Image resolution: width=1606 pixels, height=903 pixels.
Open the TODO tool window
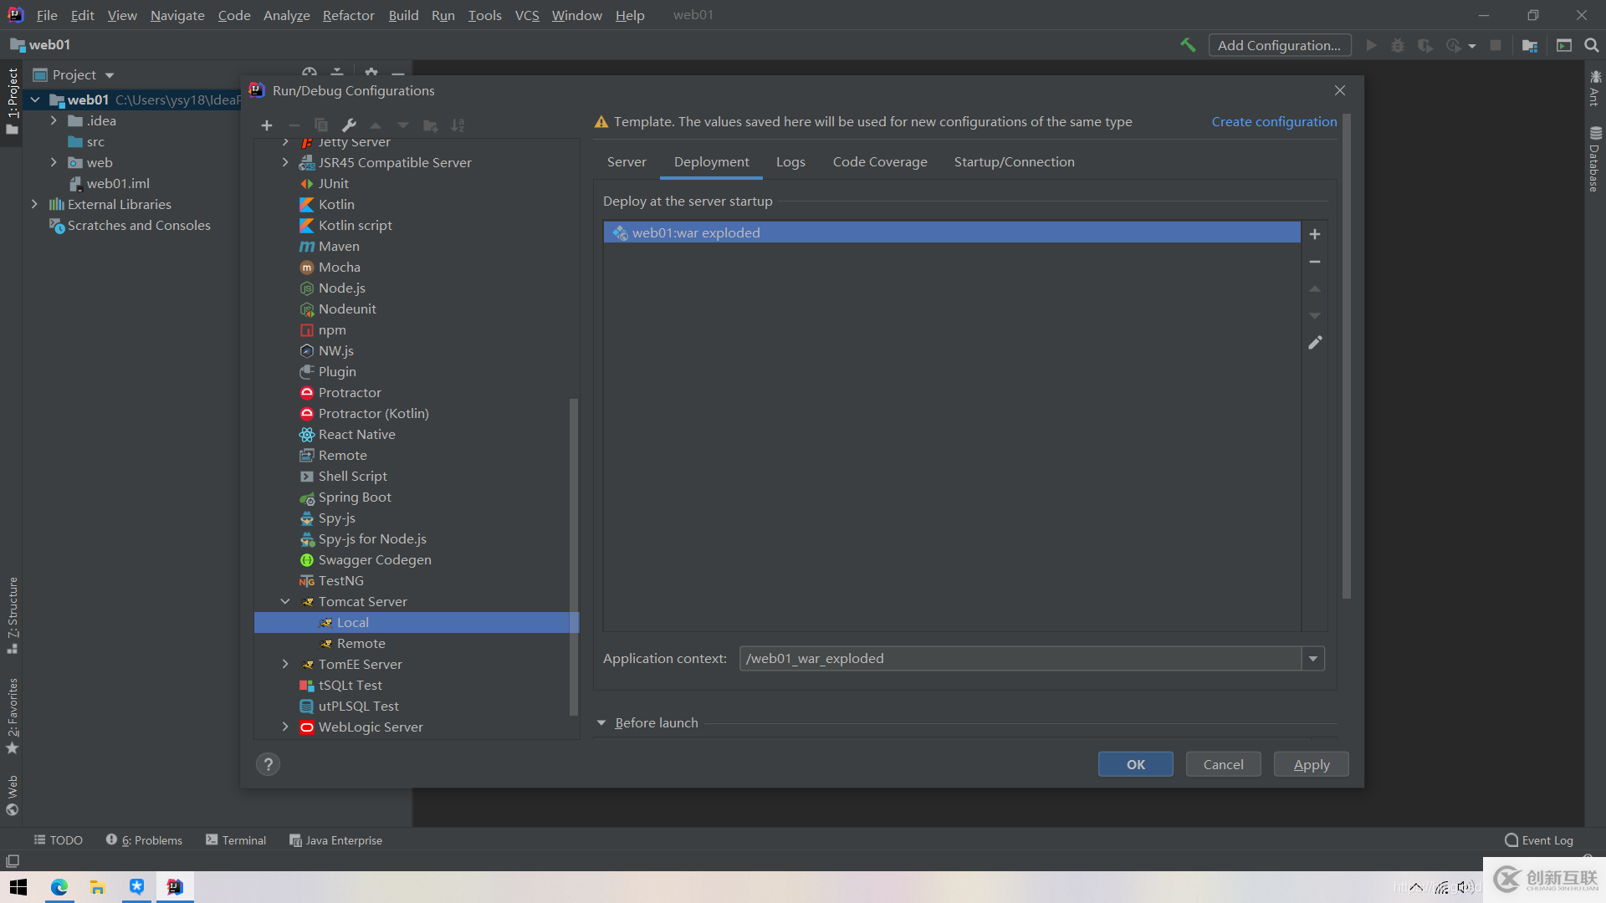[x=58, y=840]
